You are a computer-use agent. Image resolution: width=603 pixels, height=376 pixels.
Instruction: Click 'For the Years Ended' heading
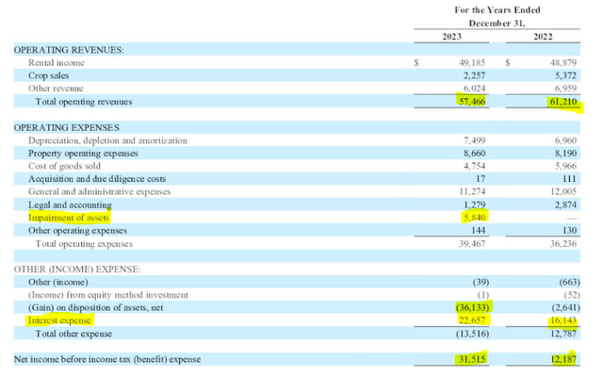coord(497,10)
